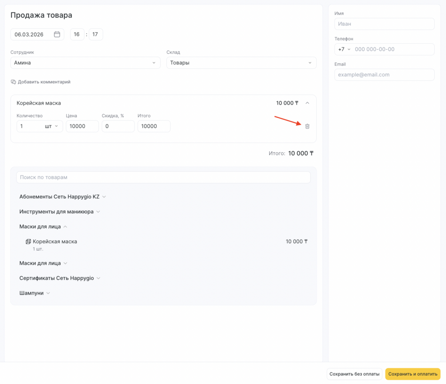This screenshot has width=446, height=384.
Task: Expand Абонементы Сеть Happygio KZ category
Action: (63, 197)
